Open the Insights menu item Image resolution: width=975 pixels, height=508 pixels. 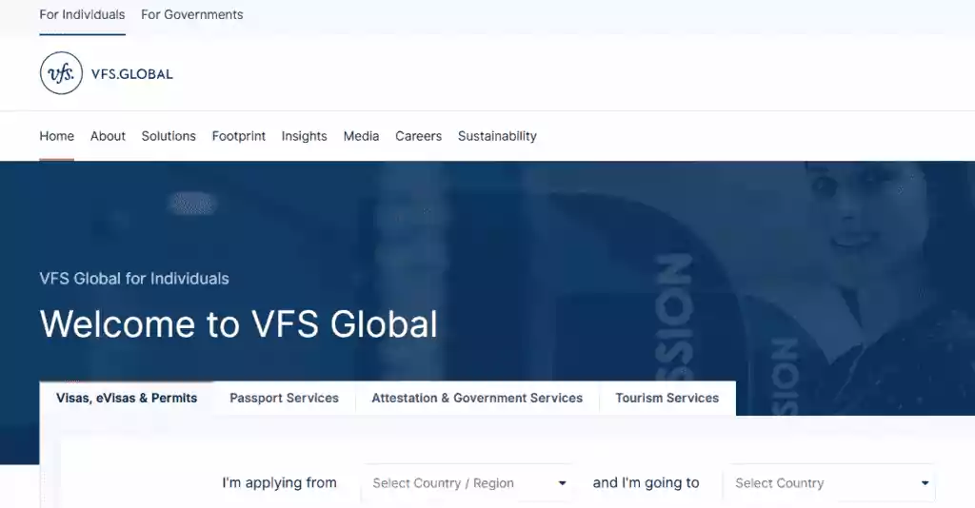304,136
